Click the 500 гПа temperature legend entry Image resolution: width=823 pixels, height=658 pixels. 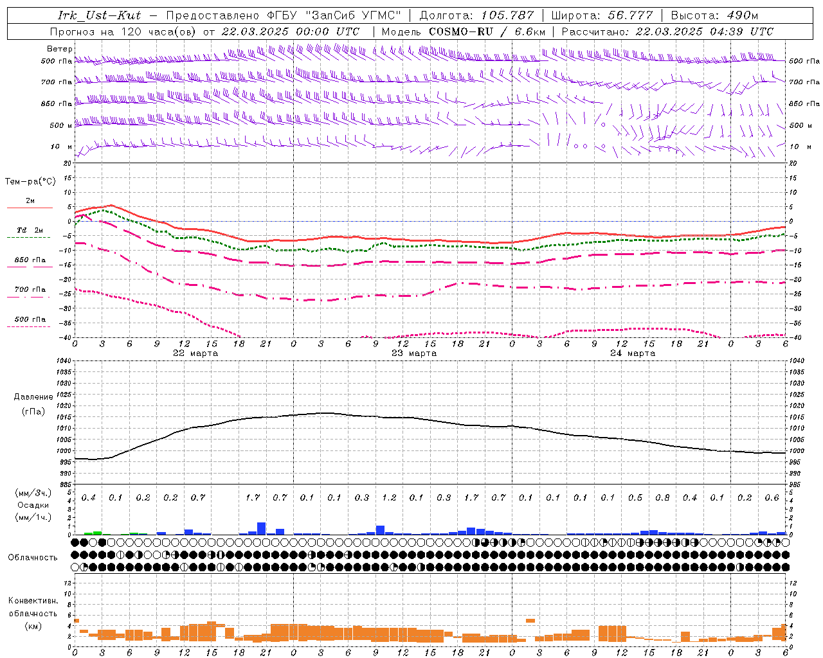(30, 321)
